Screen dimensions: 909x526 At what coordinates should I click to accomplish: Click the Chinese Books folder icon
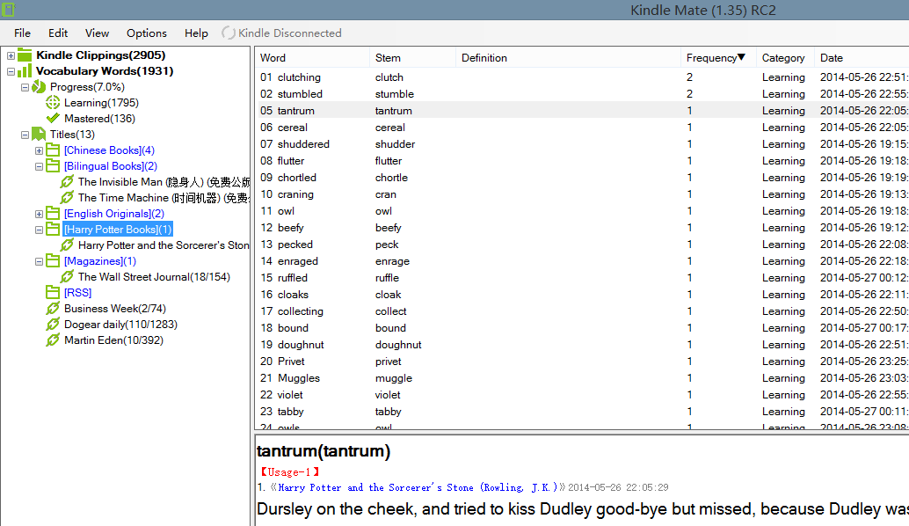pos(53,150)
